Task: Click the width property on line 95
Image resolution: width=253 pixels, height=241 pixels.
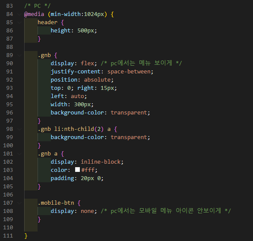Action: tap(59, 105)
